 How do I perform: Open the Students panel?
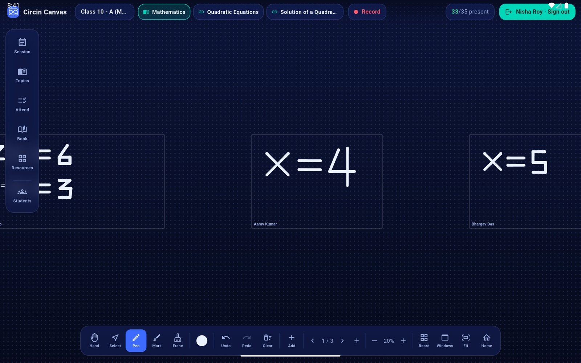click(x=22, y=195)
